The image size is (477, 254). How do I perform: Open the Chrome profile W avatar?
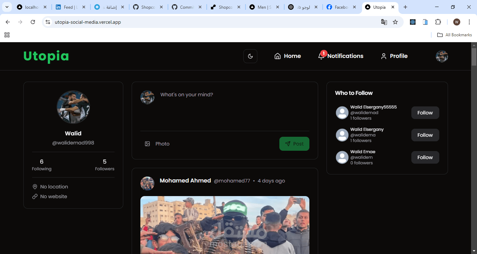tap(457, 22)
